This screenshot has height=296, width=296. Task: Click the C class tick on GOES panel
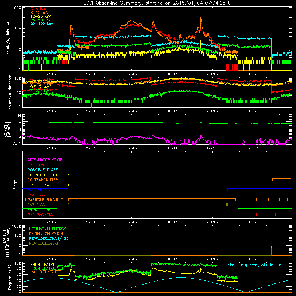(20, 122)
